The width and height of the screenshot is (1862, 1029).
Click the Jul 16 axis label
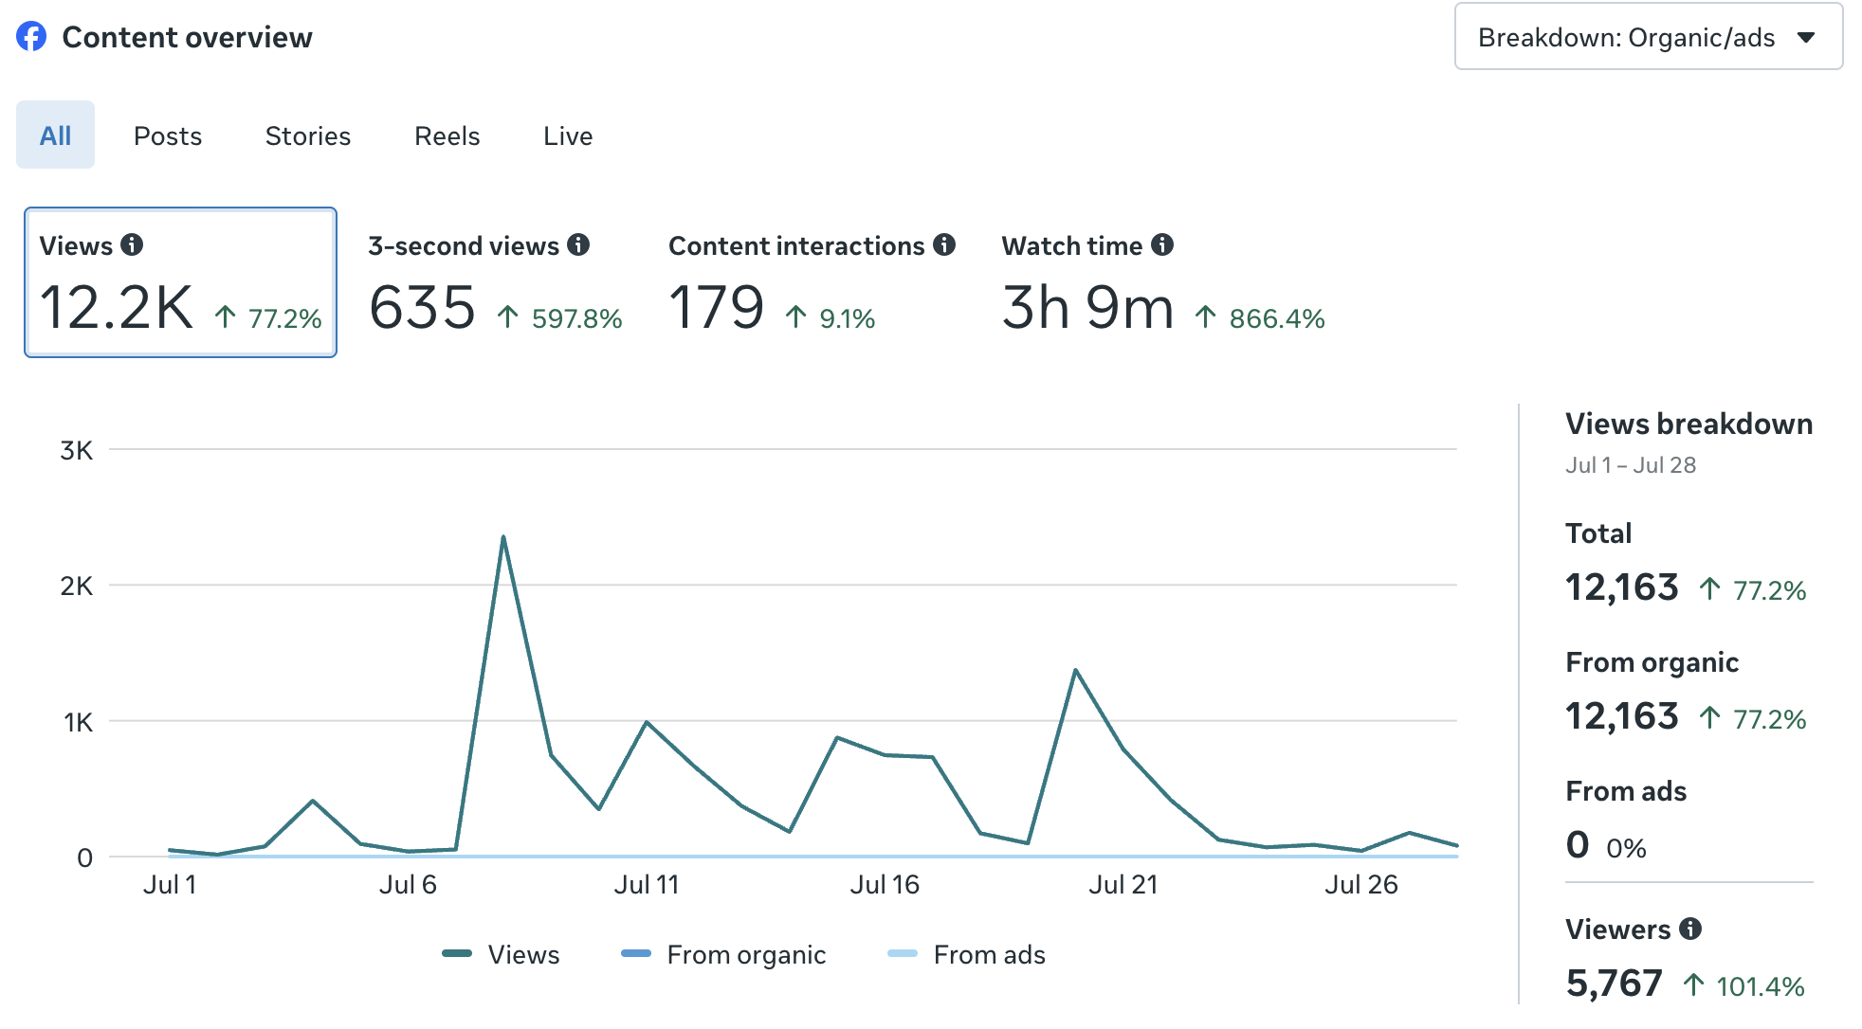(885, 885)
